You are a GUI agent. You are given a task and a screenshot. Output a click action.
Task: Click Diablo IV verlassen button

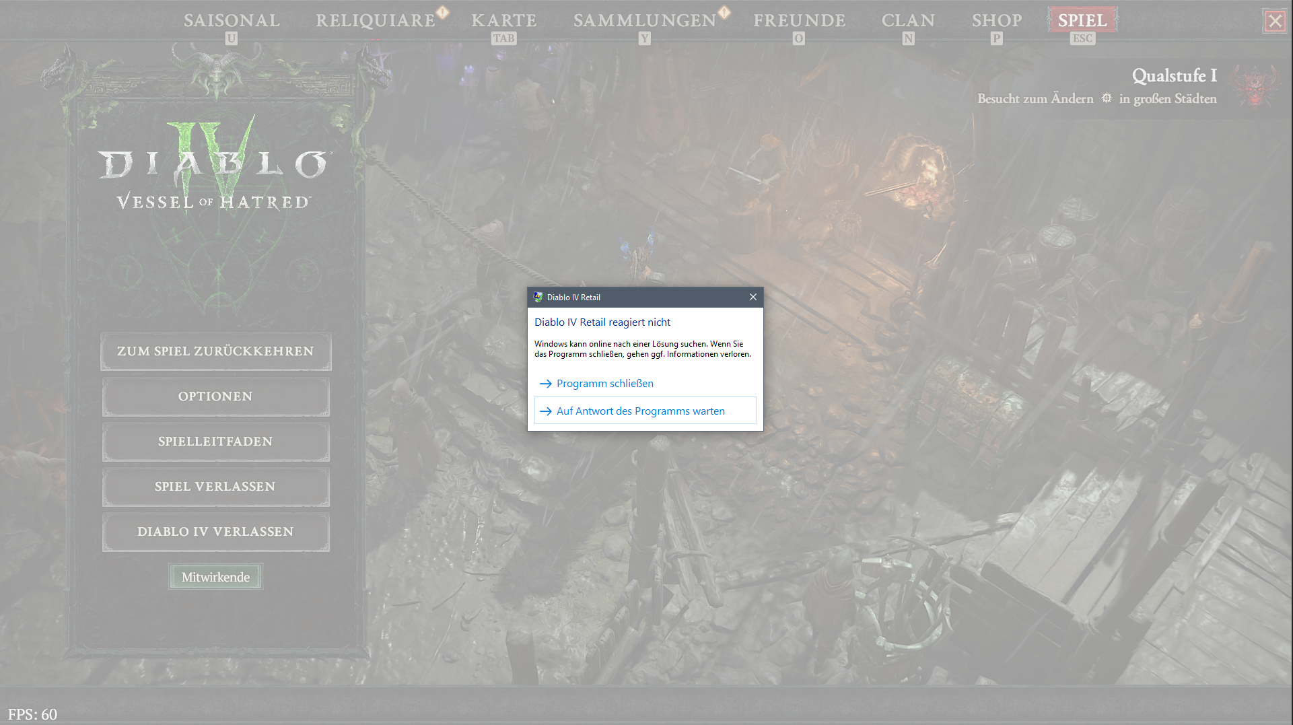[215, 531]
